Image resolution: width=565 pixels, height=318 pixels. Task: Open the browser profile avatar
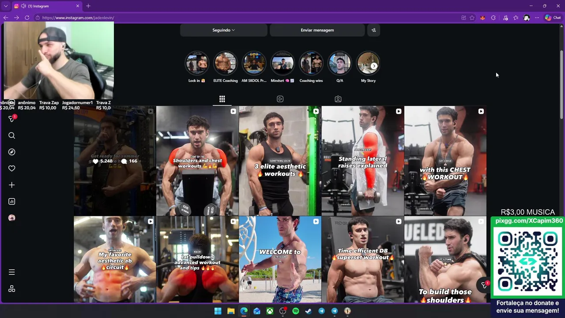pos(527,18)
